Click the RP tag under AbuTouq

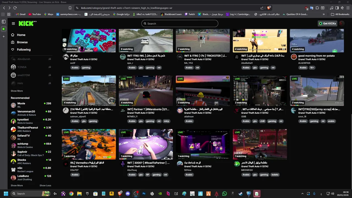click(x=148, y=175)
